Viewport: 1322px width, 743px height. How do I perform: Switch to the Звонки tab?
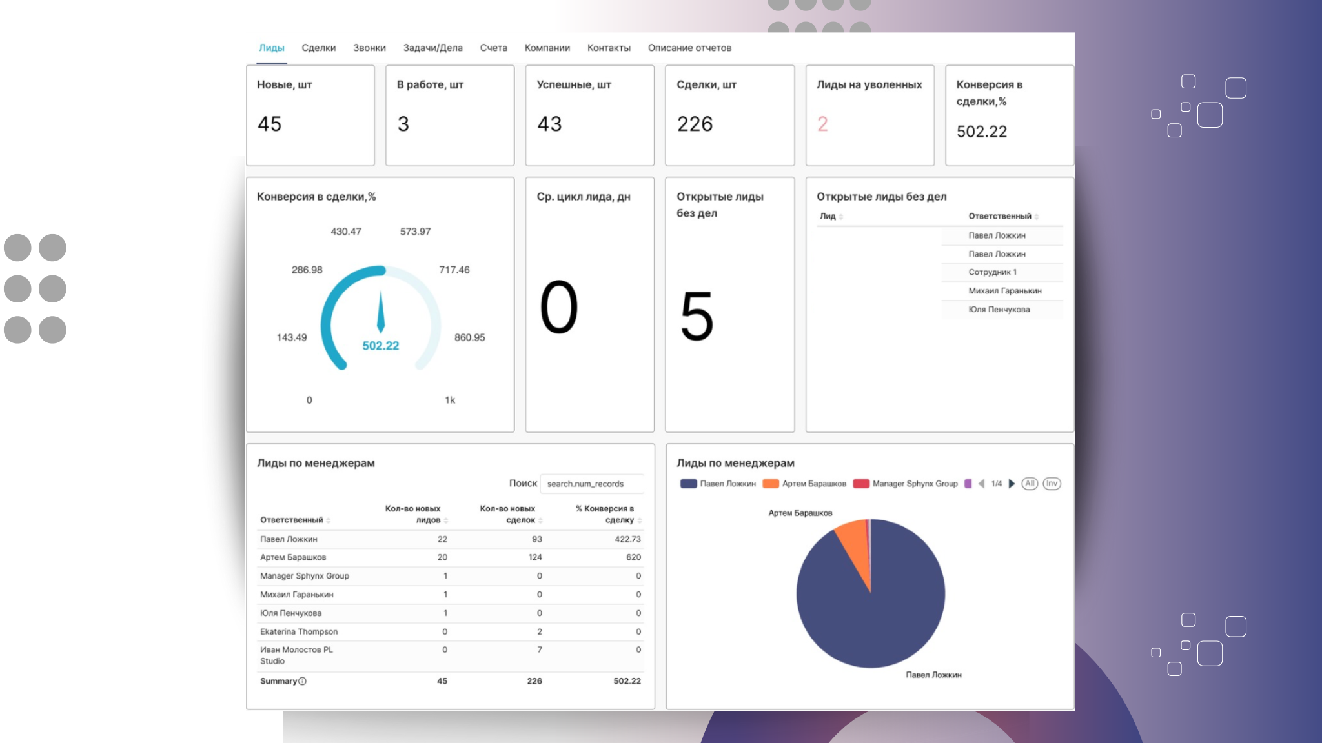point(369,48)
